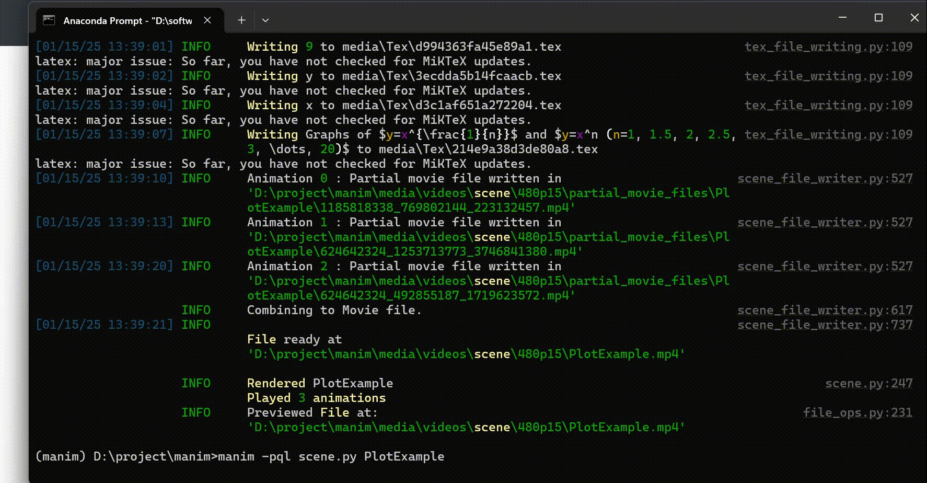
Task: Click the scene.py:247 source reference
Action: pos(868,384)
